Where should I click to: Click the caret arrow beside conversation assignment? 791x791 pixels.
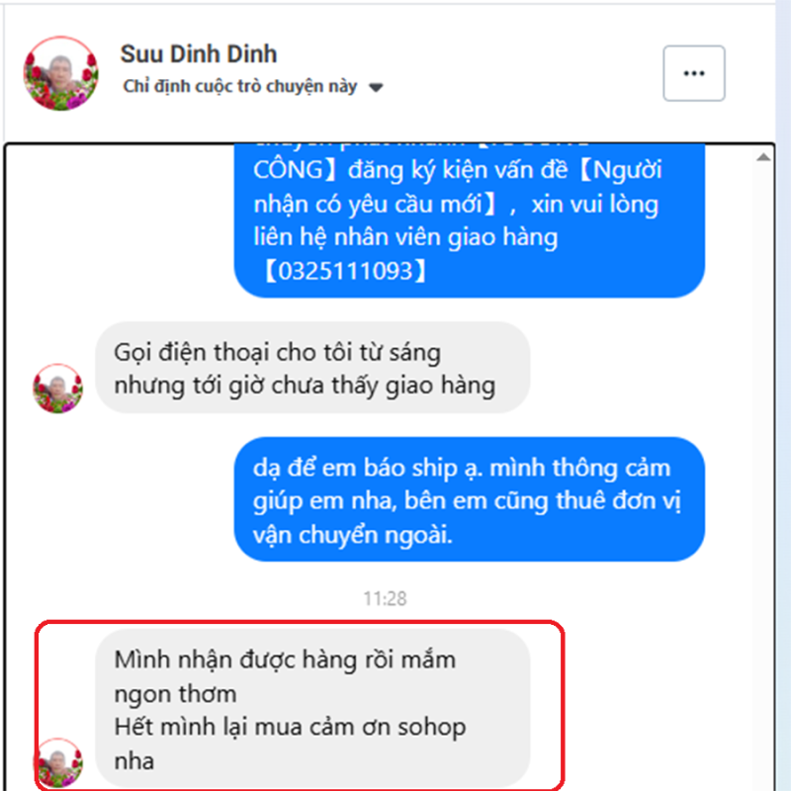point(376,88)
